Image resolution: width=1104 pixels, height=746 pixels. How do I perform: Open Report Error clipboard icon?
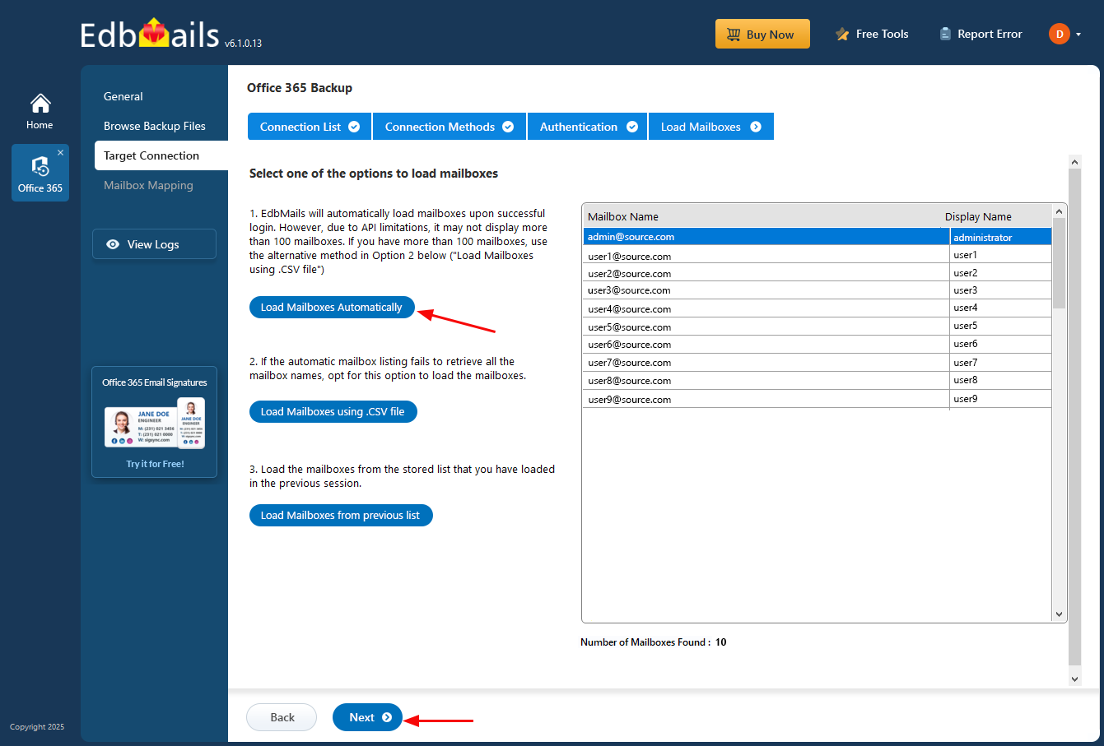(x=945, y=35)
